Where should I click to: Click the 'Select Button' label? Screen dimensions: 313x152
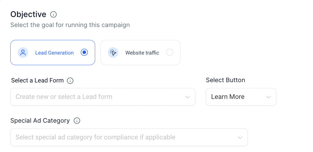tap(225, 80)
